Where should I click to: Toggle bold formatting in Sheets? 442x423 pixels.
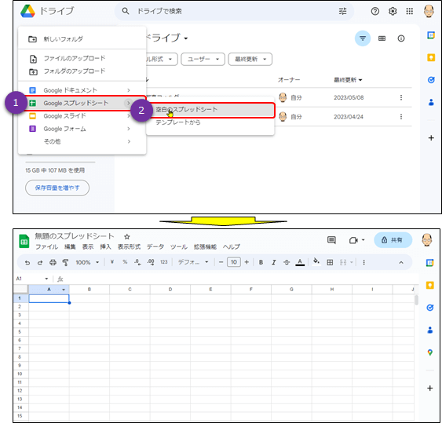[261, 262]
